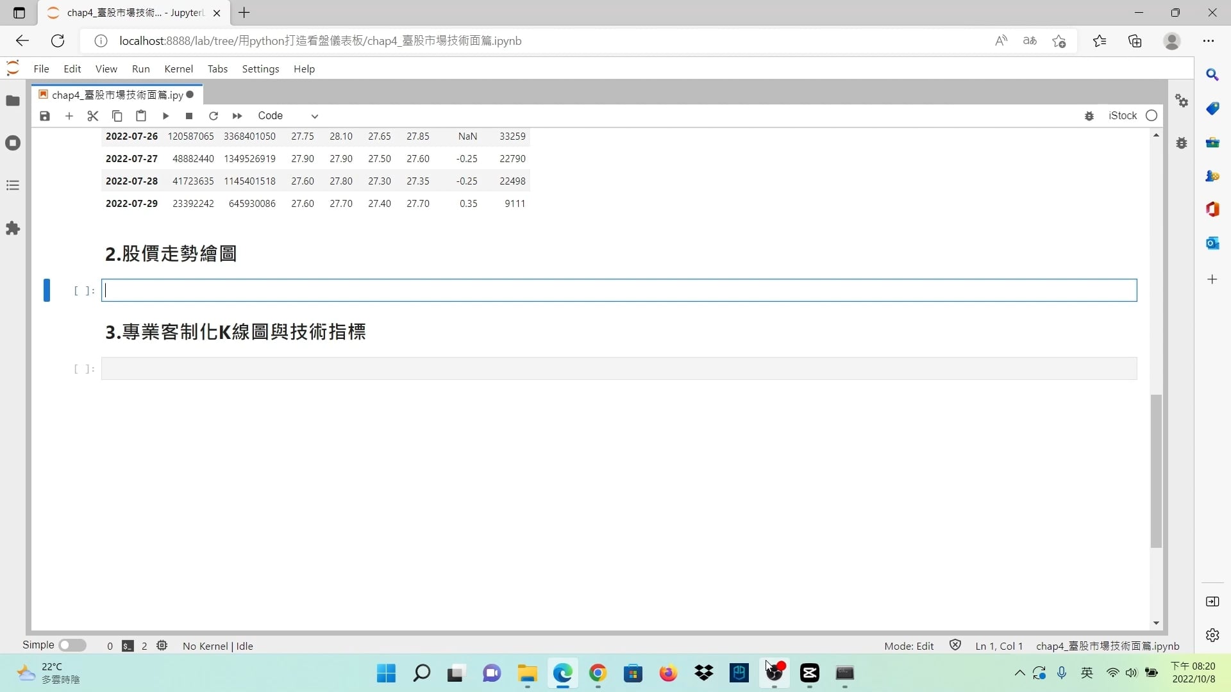Screen dimensions: 1231x692
Task: Open the file browser sidebar
Action: [x=13, y=101]
